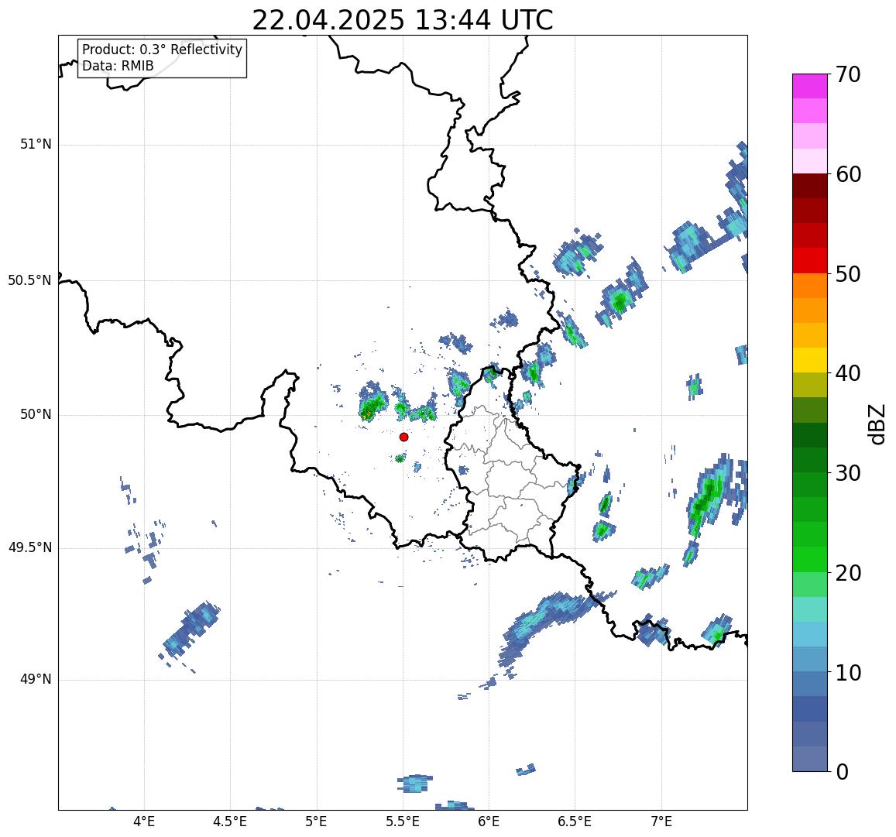Click the 6.5°E longitude label
Screen dimensions: 896x837
click(x=575, y=822)
